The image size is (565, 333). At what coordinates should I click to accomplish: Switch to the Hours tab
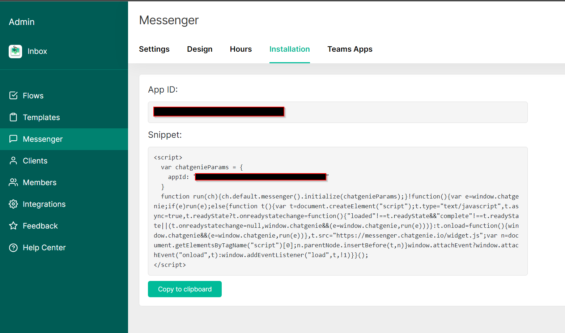241,49
